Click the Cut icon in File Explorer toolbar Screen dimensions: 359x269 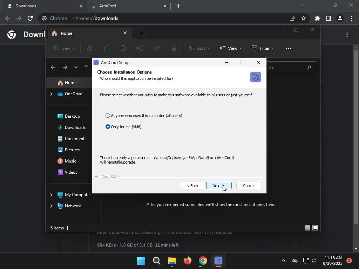click(x=89, y=48)
